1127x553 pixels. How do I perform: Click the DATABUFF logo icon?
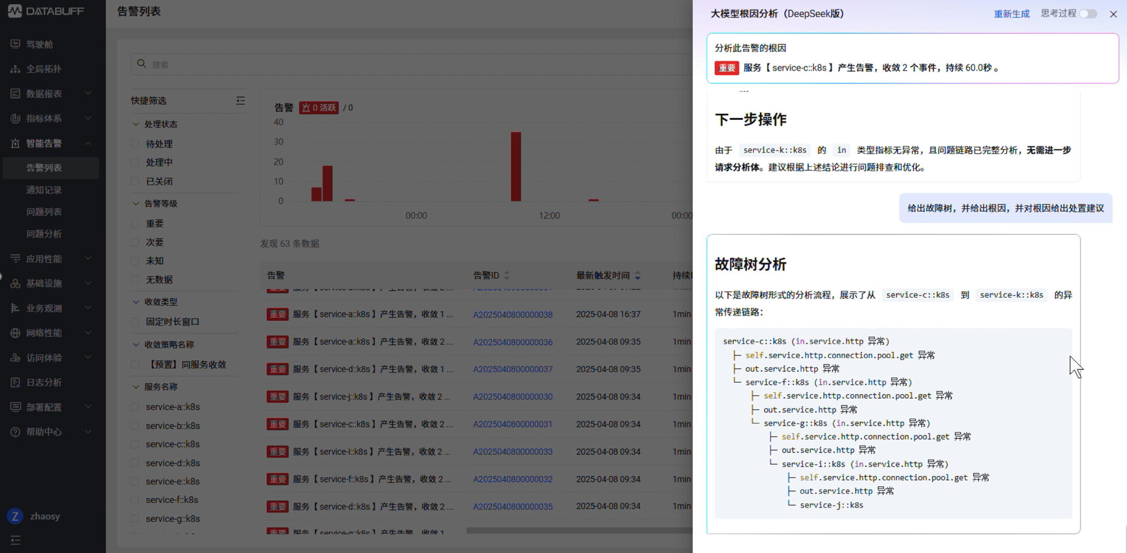point(14,11)
